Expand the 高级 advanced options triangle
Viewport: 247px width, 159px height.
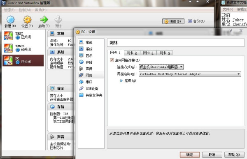(121, 81)
